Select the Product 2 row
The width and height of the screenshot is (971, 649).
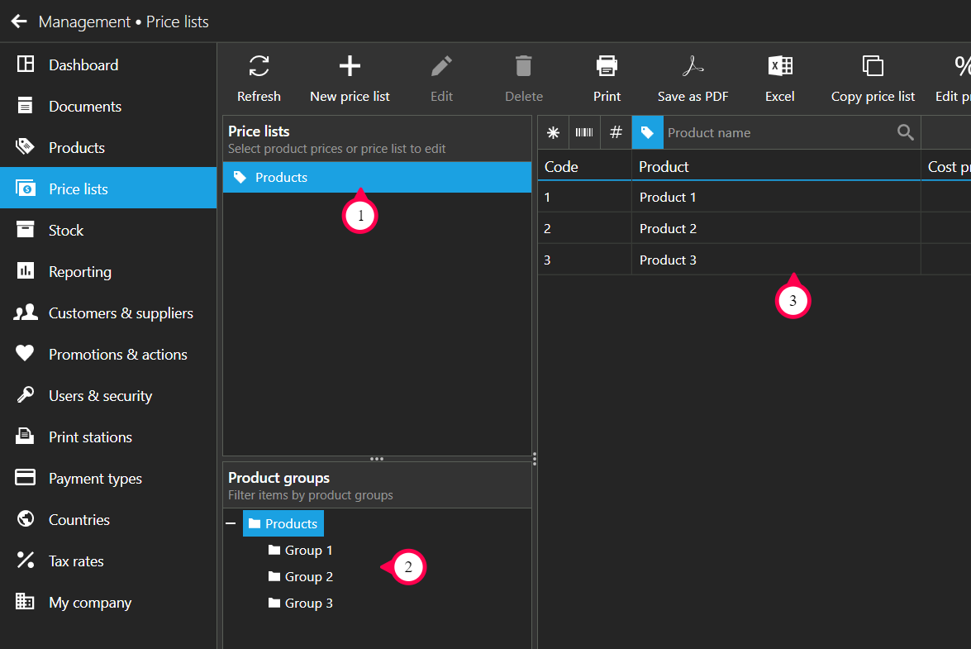(754, 228)
